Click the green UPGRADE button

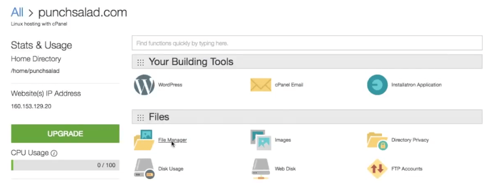click(65, 134)
